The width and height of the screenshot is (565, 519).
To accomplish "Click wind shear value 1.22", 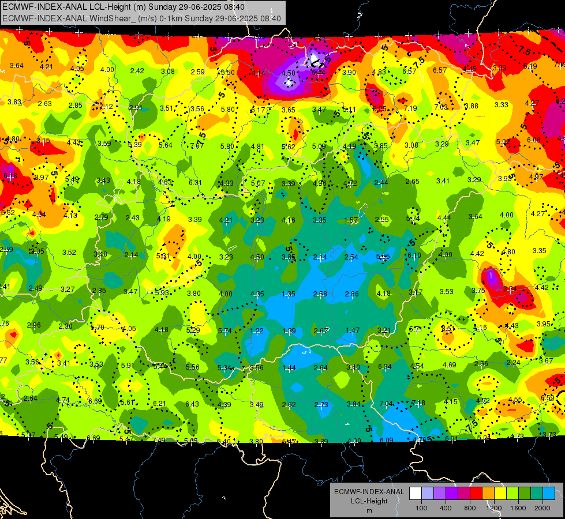I will click(x=257, y=330).
